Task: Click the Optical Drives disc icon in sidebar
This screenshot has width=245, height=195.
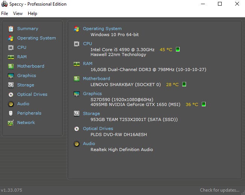Action: pyautogui.click(x=11, y=94)
